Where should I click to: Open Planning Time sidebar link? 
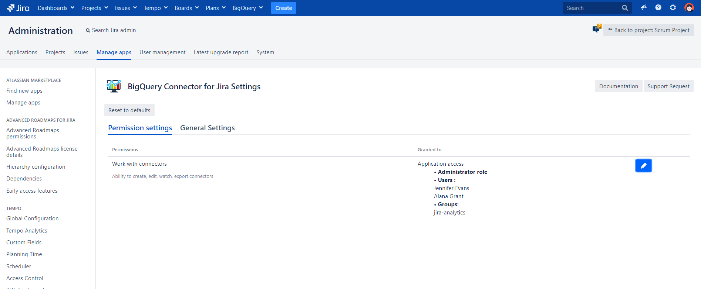click(24, 254)
